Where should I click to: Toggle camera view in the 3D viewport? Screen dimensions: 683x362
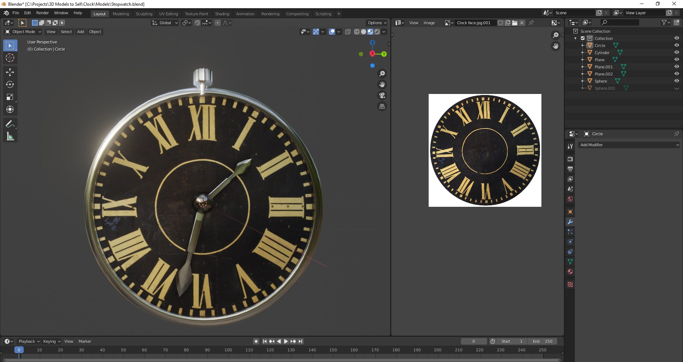[x=382, y=95]
